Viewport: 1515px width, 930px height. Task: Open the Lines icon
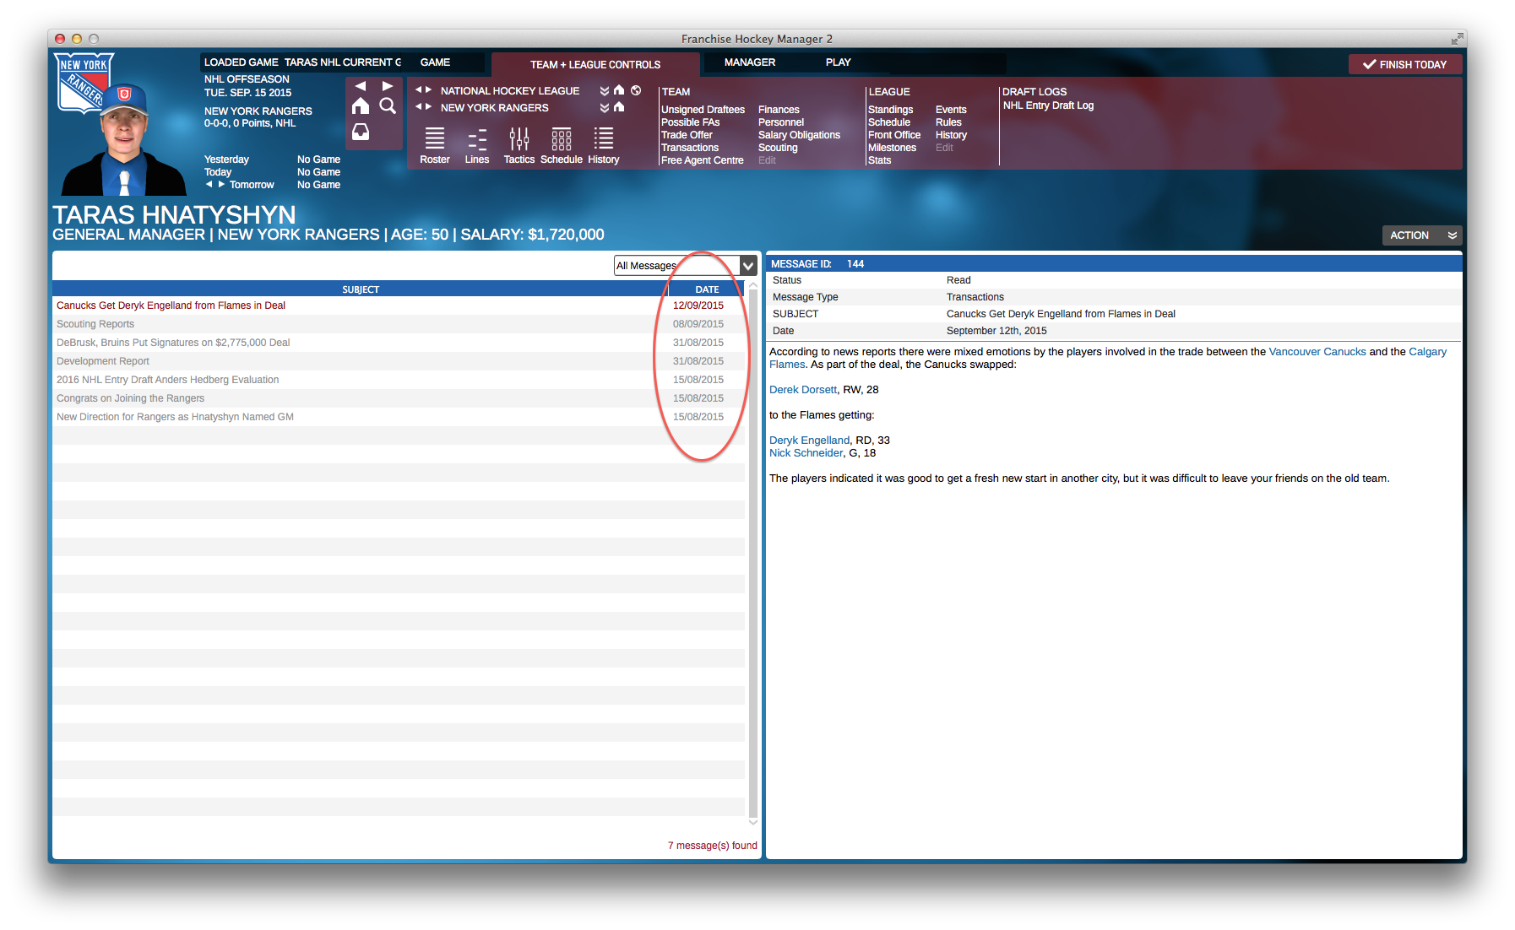[477, 139]
